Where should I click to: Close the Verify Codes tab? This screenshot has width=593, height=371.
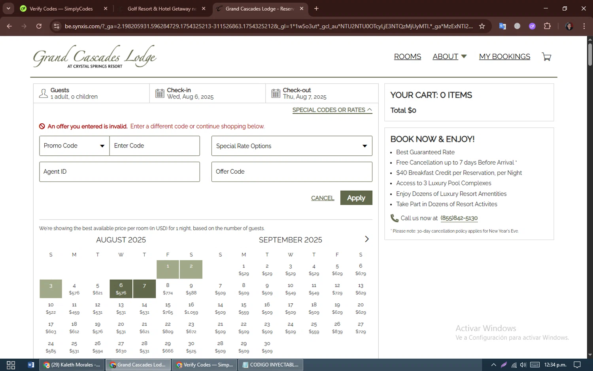pyautogui.click(x=106, y=9)
